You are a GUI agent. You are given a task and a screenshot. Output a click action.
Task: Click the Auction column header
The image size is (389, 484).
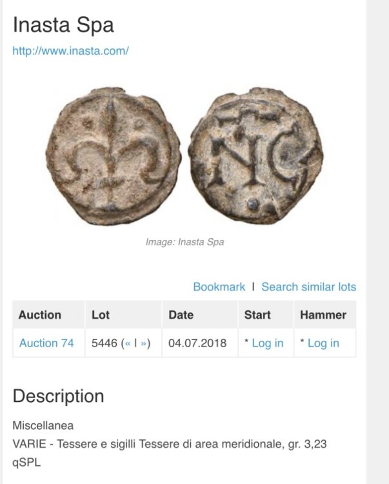[40, 315]
